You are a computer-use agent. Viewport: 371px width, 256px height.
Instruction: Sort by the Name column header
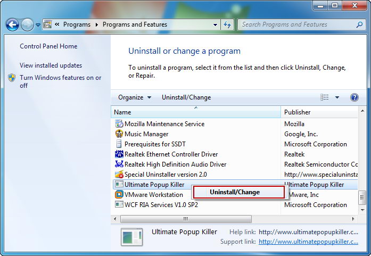pos(196,112)
